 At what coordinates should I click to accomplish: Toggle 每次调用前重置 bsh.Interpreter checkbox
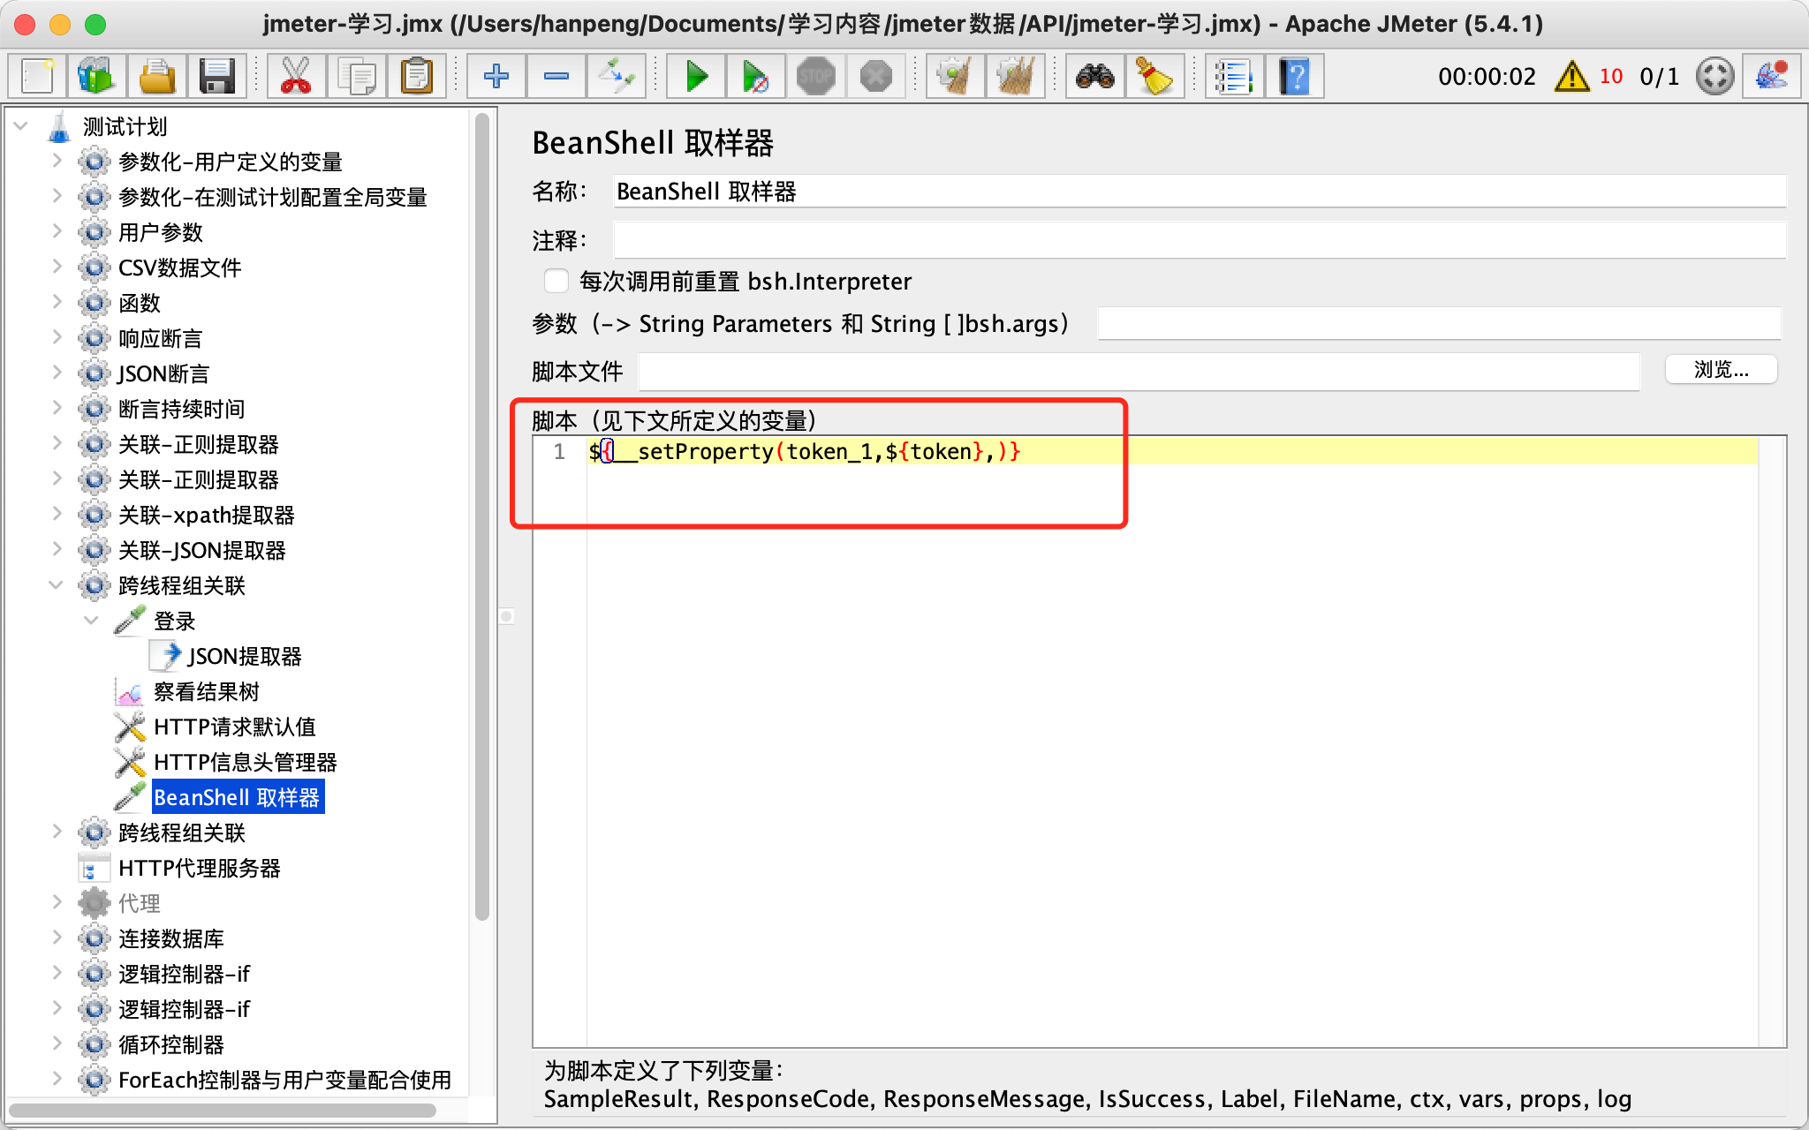coord(556,281)
